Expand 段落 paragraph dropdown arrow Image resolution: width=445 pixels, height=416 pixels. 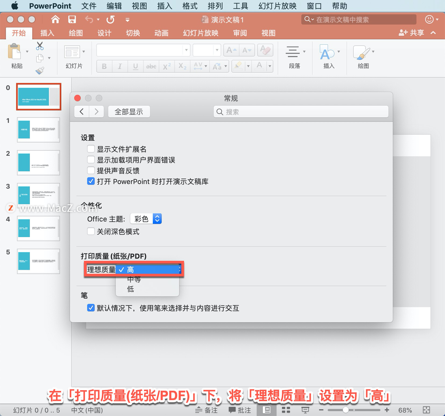click(304, 51)
